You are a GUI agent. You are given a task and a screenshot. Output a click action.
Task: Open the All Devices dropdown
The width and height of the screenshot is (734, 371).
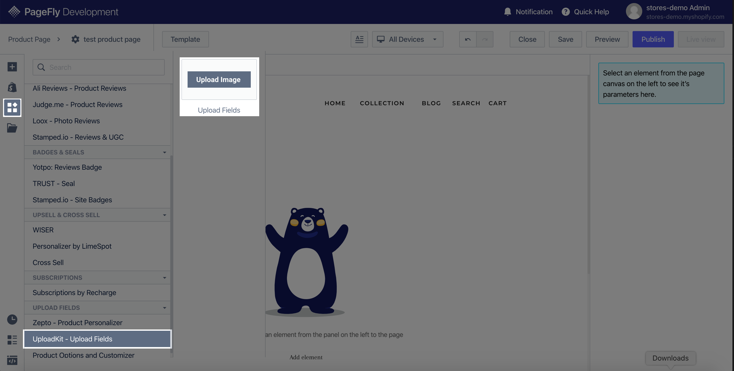click(x=408, y=39)
